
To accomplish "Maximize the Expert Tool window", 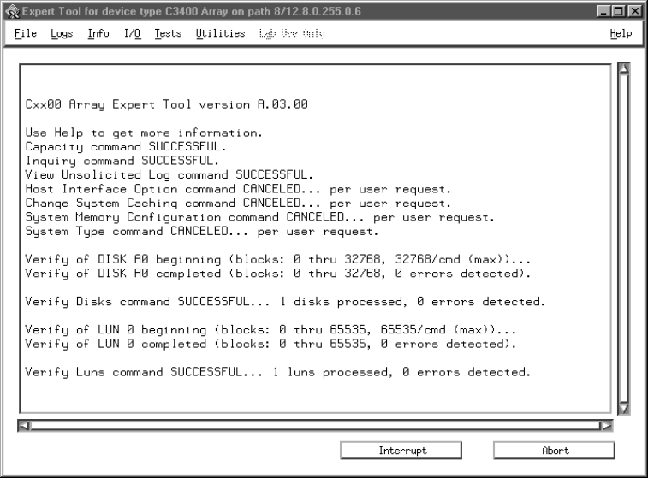I will [x=619, y=11].
